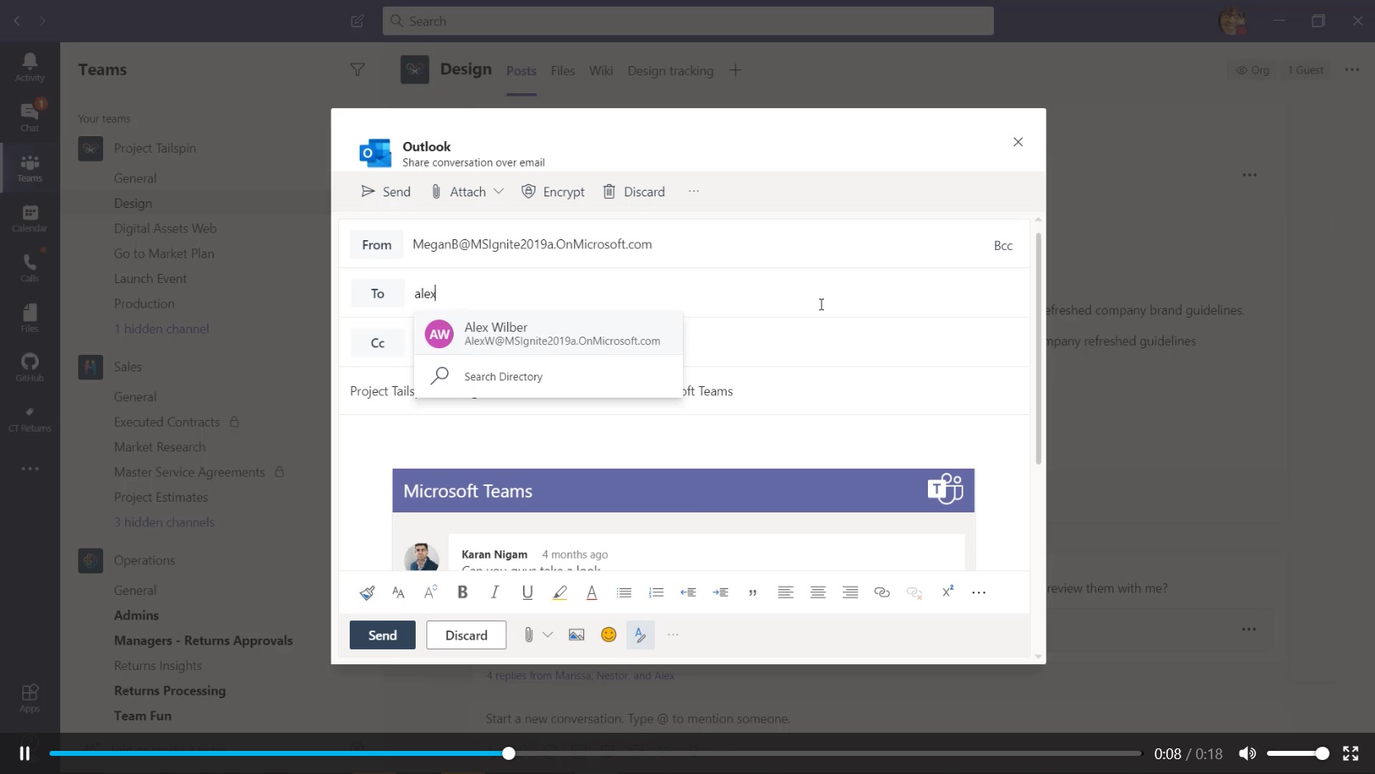
Task: Switch to the Files tab
Action: (x=563, y=71)
